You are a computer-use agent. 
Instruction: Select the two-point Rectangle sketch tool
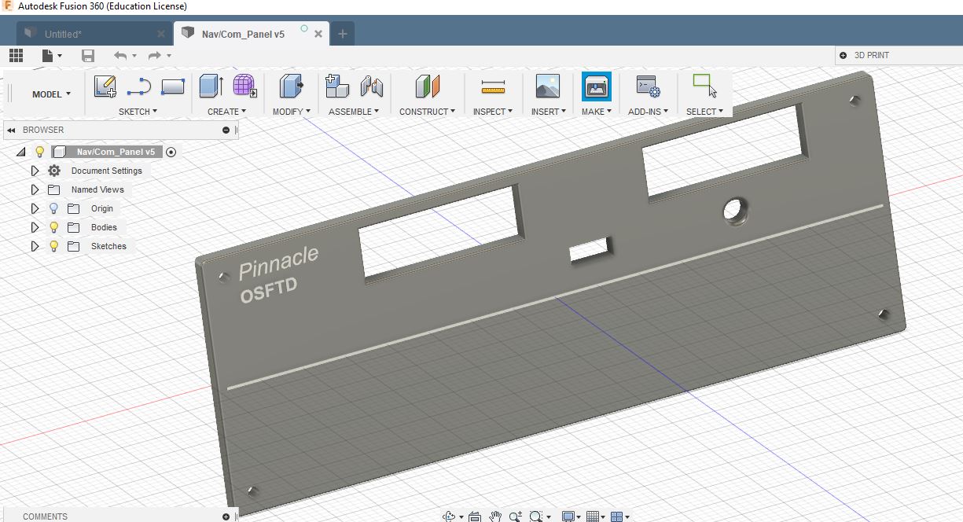(x=172, y=86)
